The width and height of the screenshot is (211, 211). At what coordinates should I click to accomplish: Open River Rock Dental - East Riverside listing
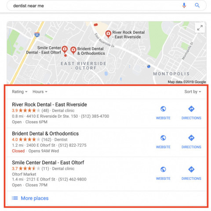pyautogui.click(x=49, y=104)
